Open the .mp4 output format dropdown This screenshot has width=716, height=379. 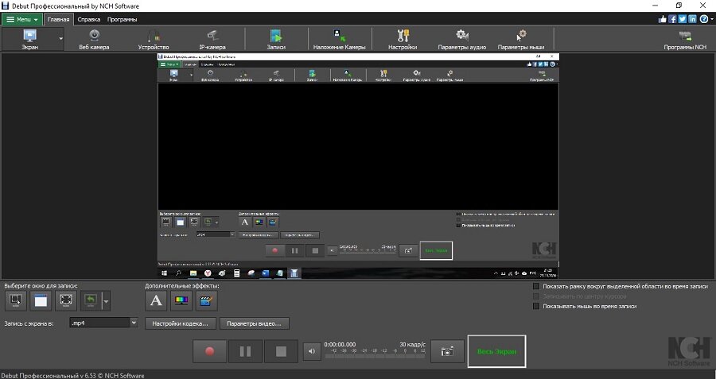103,323
